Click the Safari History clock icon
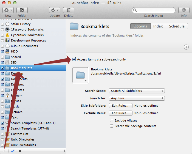Viewport: 192px width, 154px height. (7, 24)
